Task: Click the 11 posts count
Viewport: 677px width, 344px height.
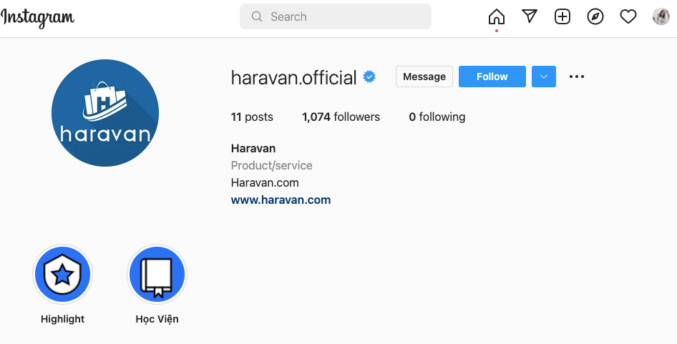Action: 252,117
